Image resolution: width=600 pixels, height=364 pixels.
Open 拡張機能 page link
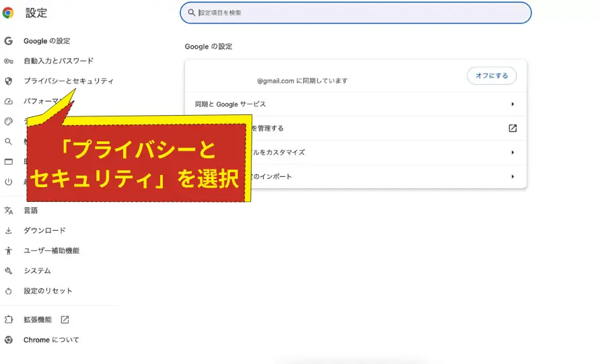[x=38, y=320]
